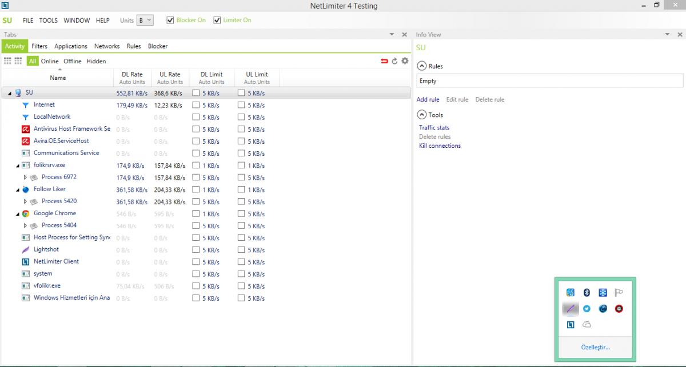Click Lightshot feather icon in tray popup

(570, 309)
